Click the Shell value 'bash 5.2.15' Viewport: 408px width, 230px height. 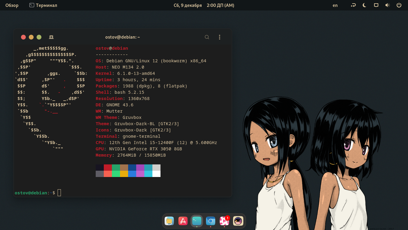click(129, 92)
